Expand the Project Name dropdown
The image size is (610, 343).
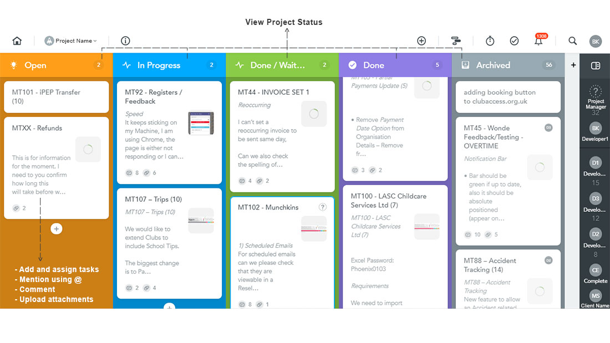coord(71,41)
